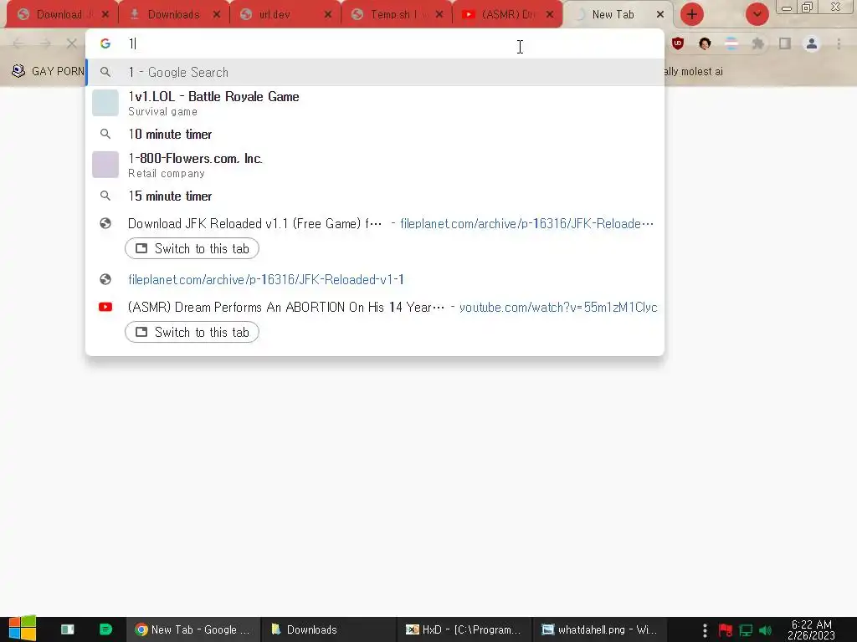Select the '10 minute timer' suggestion
857x642 pixels.
(375, 134)
